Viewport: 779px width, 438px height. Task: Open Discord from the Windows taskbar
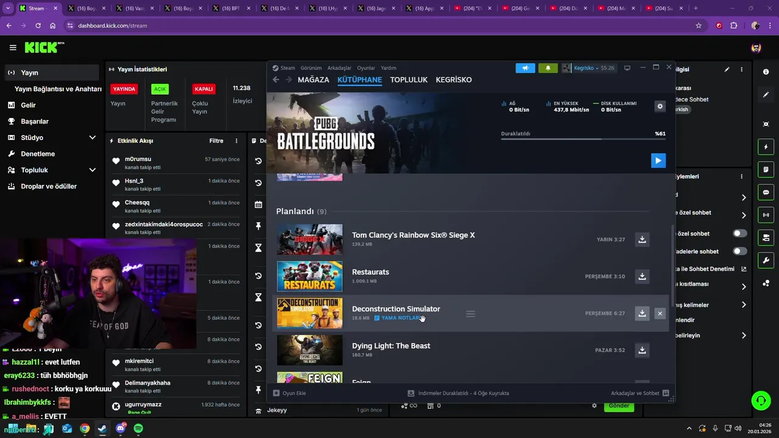(x=121, y=428)
